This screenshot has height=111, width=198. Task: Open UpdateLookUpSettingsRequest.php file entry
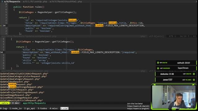tap(21, 87)
